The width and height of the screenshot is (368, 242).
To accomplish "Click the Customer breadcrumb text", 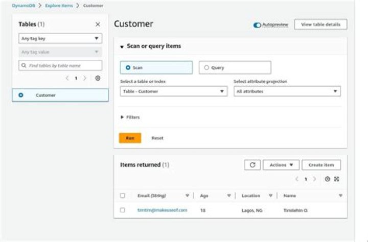I will coord(93,6).
